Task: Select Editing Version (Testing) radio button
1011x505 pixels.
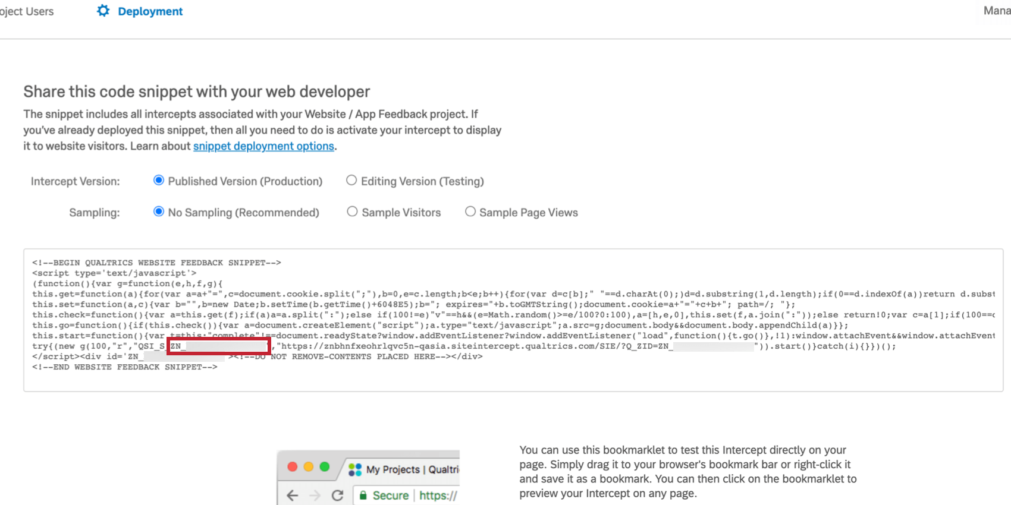Action: tap(351, 180)
